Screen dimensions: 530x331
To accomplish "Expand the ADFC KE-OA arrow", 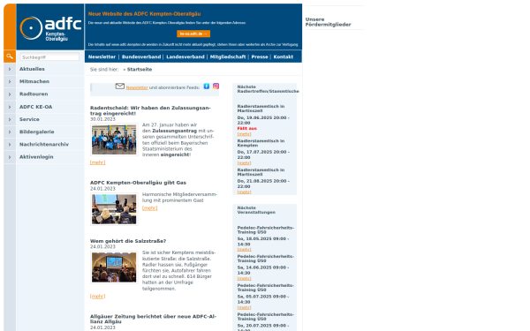I will click(10, 107).
